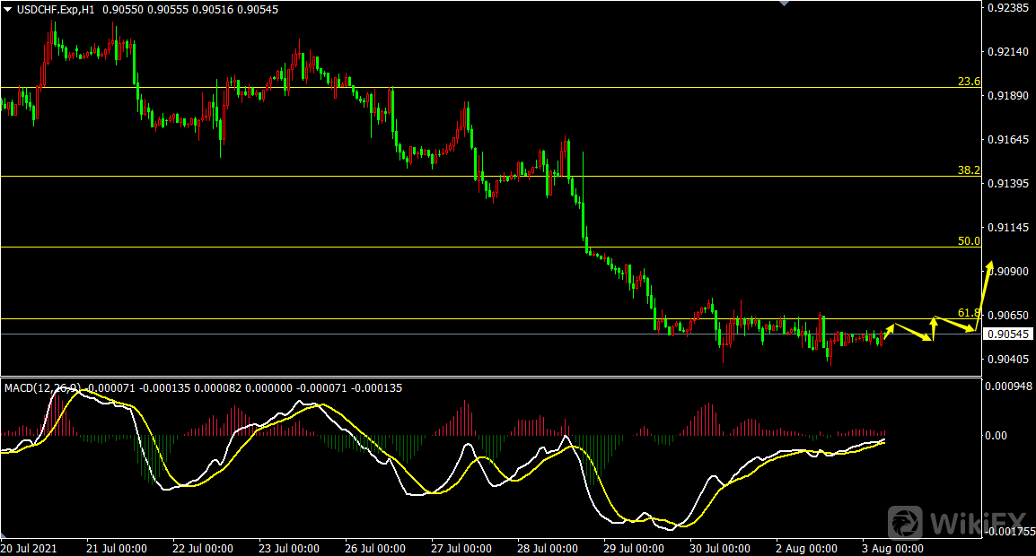
Task: Click the MACD 0.00 scale value
Action: click(998, 436)
